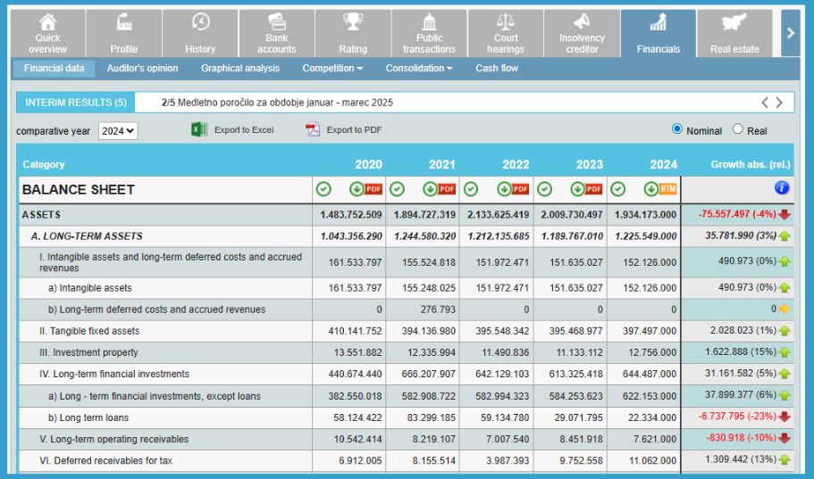Click green arrow in a) Intangible assets row
This screenshot has width=814, height=479.
point(785,288)
